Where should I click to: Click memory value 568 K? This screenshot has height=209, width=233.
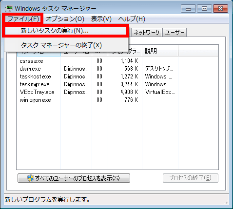[131, 69]
